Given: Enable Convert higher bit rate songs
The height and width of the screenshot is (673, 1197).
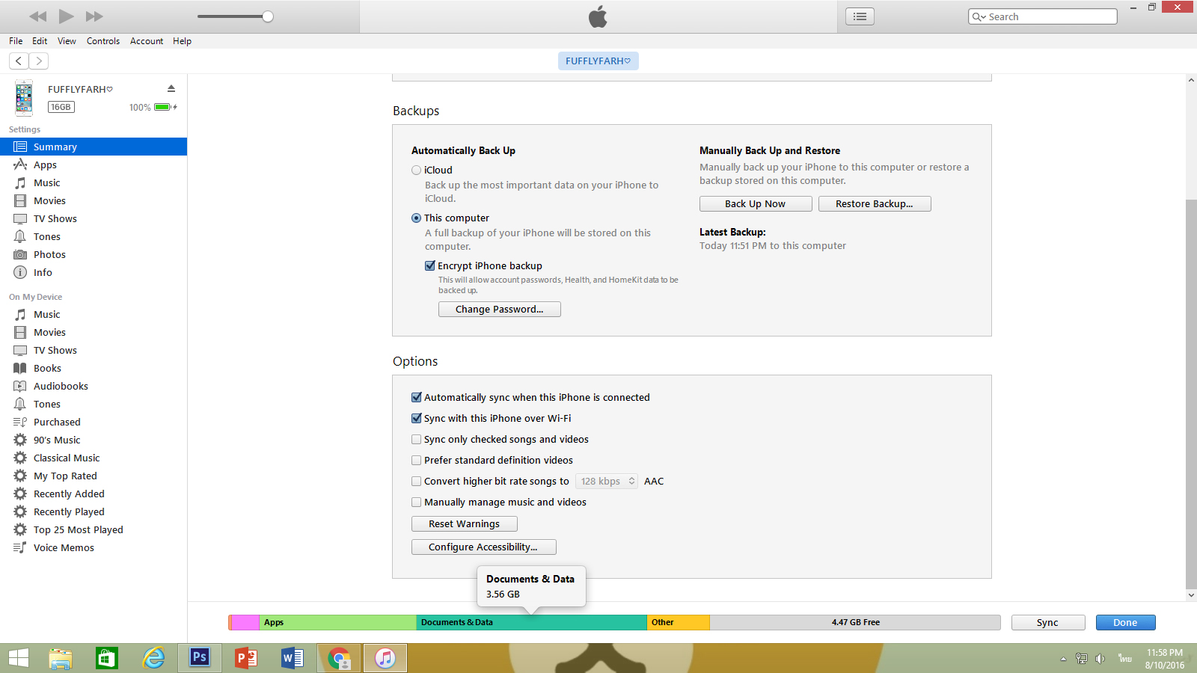Looking at the screenshot, I should 417,481.
